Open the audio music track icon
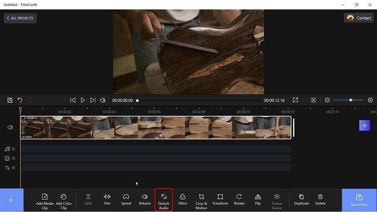The image size is (377, 212). 7,149
